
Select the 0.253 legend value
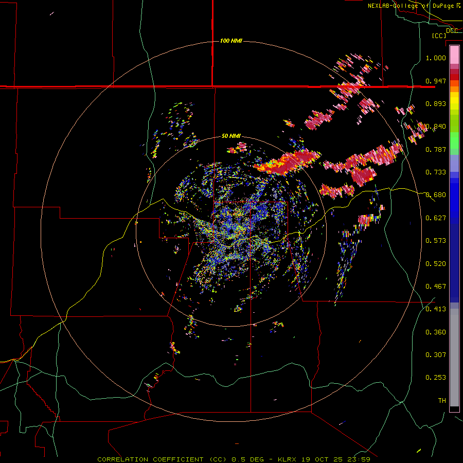[436, 378]
